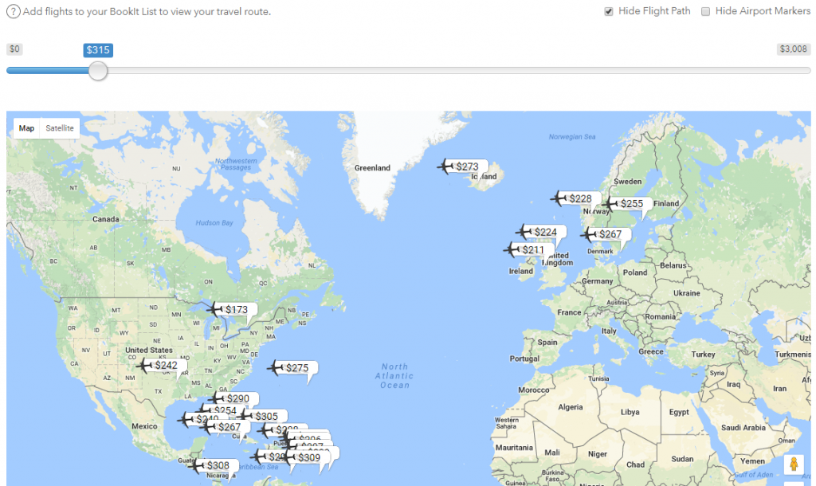The image size is (816, 486).
Task: Click the Norwegian Sea map label
Action: 572,137
